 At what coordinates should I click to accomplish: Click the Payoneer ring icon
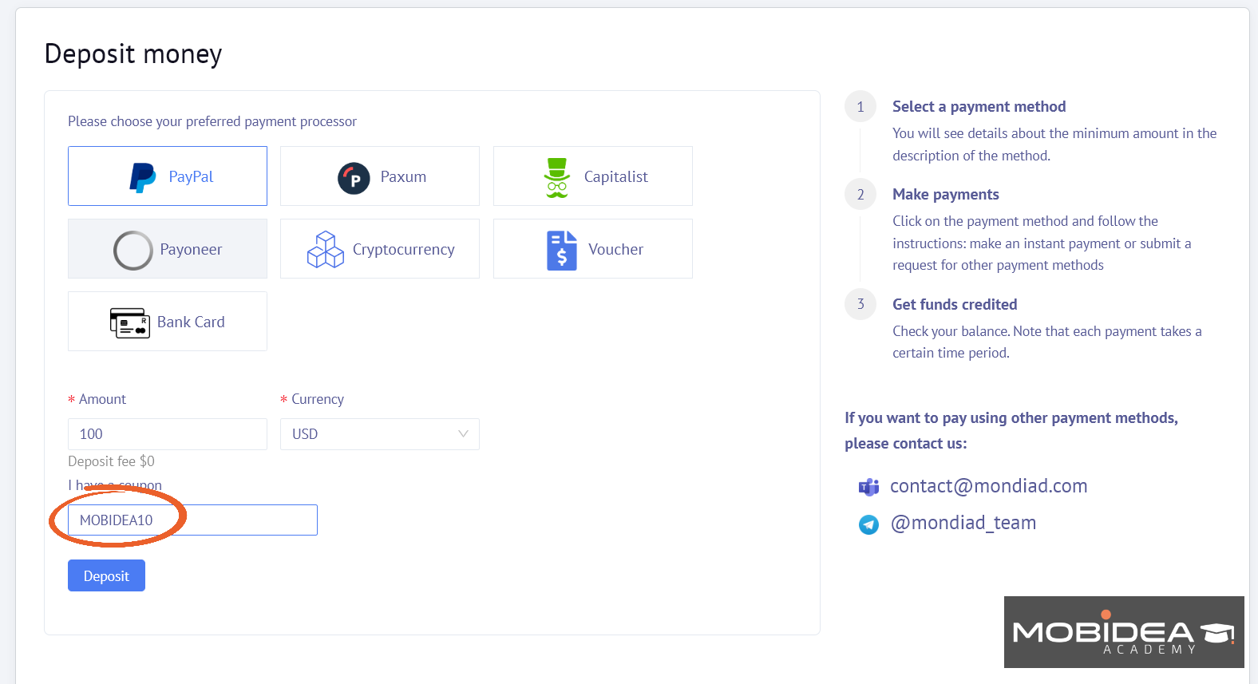click(133, 251)
